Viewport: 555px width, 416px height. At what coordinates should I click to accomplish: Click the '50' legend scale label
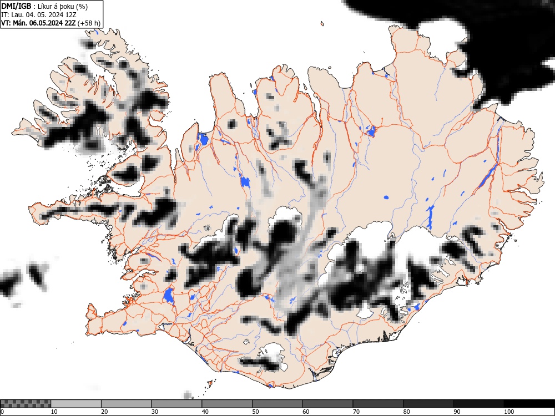[x=255, y=412]
